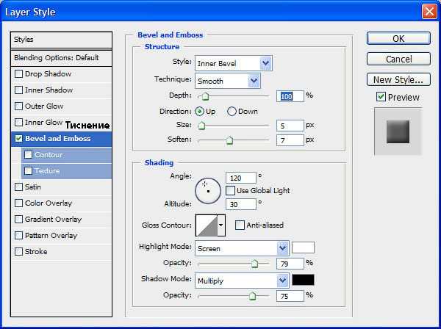
Task: Select the Up direction radio button
Action: click(199, 112)
